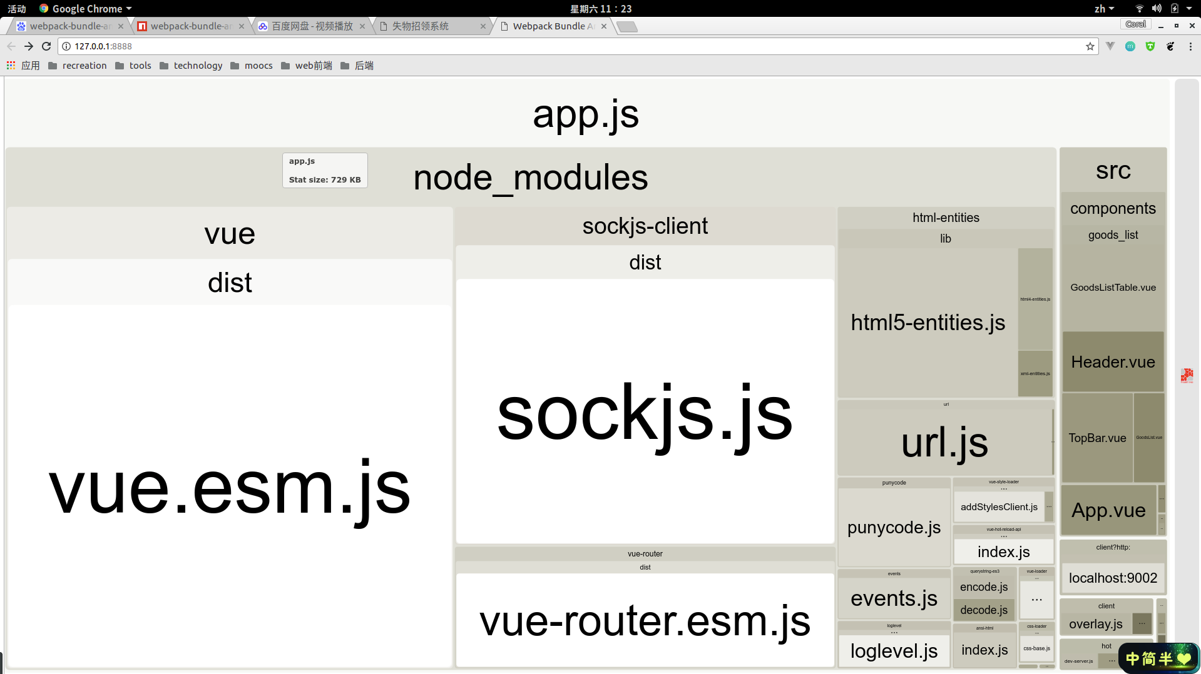
Task: Click the Header.vue component block
Action: [1113, 362]
